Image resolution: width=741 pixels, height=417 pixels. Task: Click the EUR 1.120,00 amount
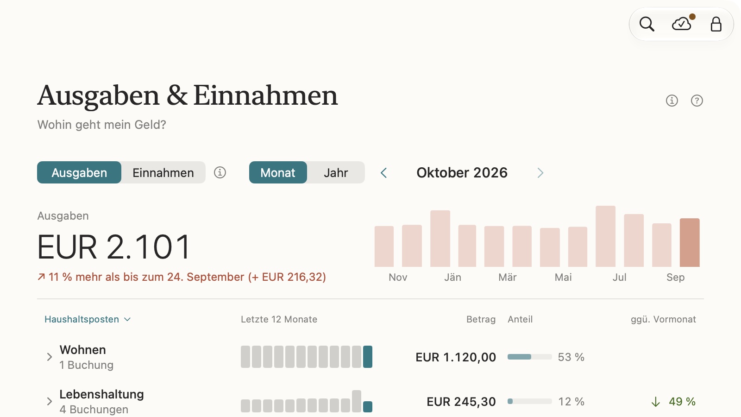click(456, 357)
